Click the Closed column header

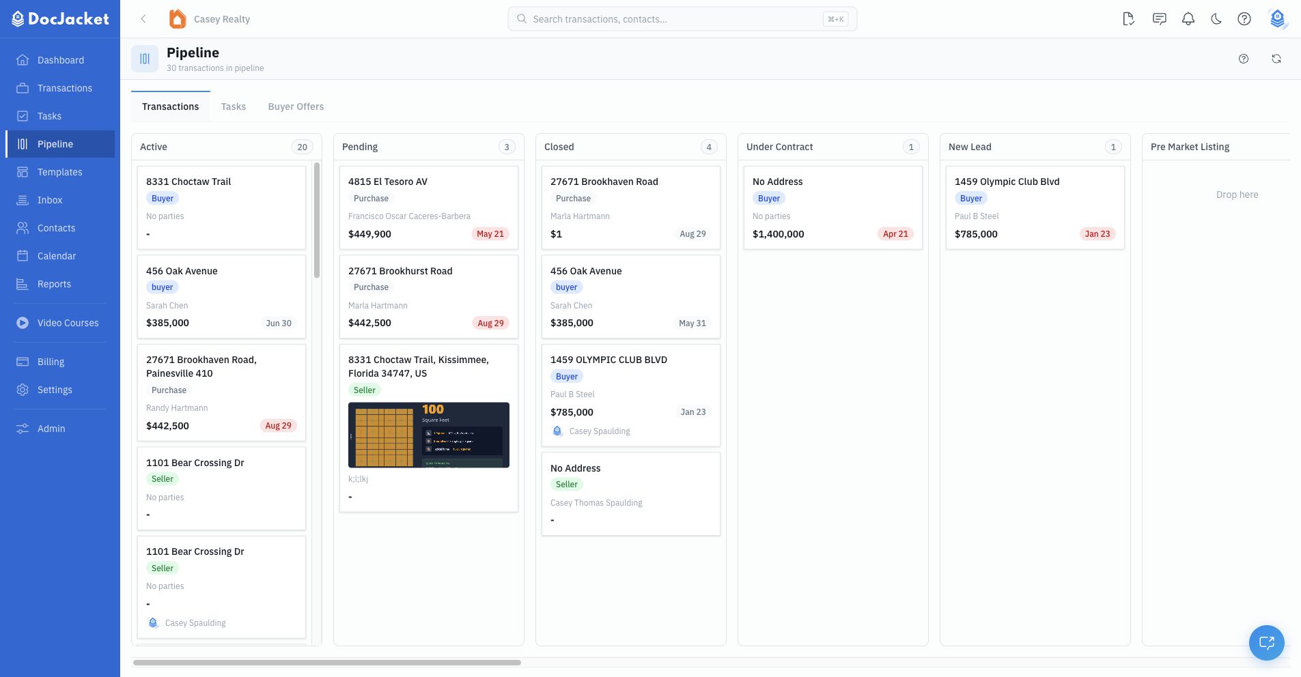click(x=631, y=147)
